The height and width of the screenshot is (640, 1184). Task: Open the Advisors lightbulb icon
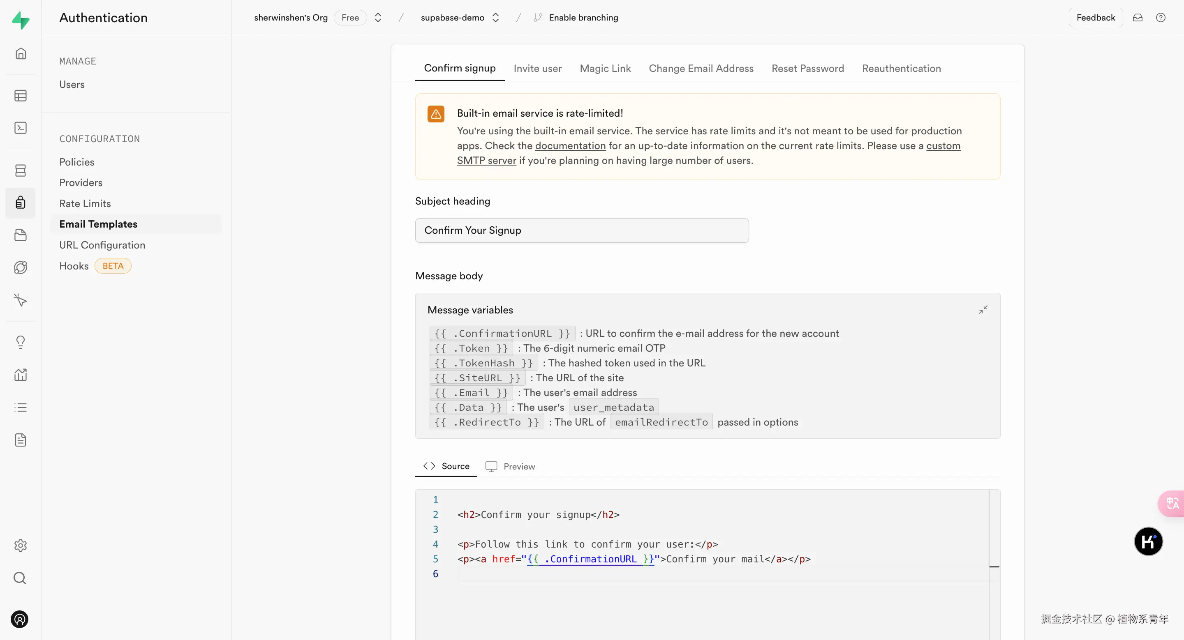pyautogui.click(x=20, y=342)
